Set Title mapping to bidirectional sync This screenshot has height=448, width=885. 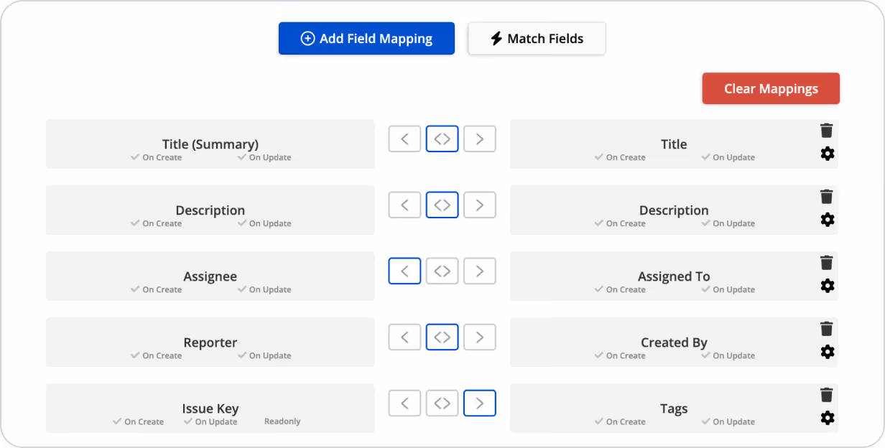(442, 139)
